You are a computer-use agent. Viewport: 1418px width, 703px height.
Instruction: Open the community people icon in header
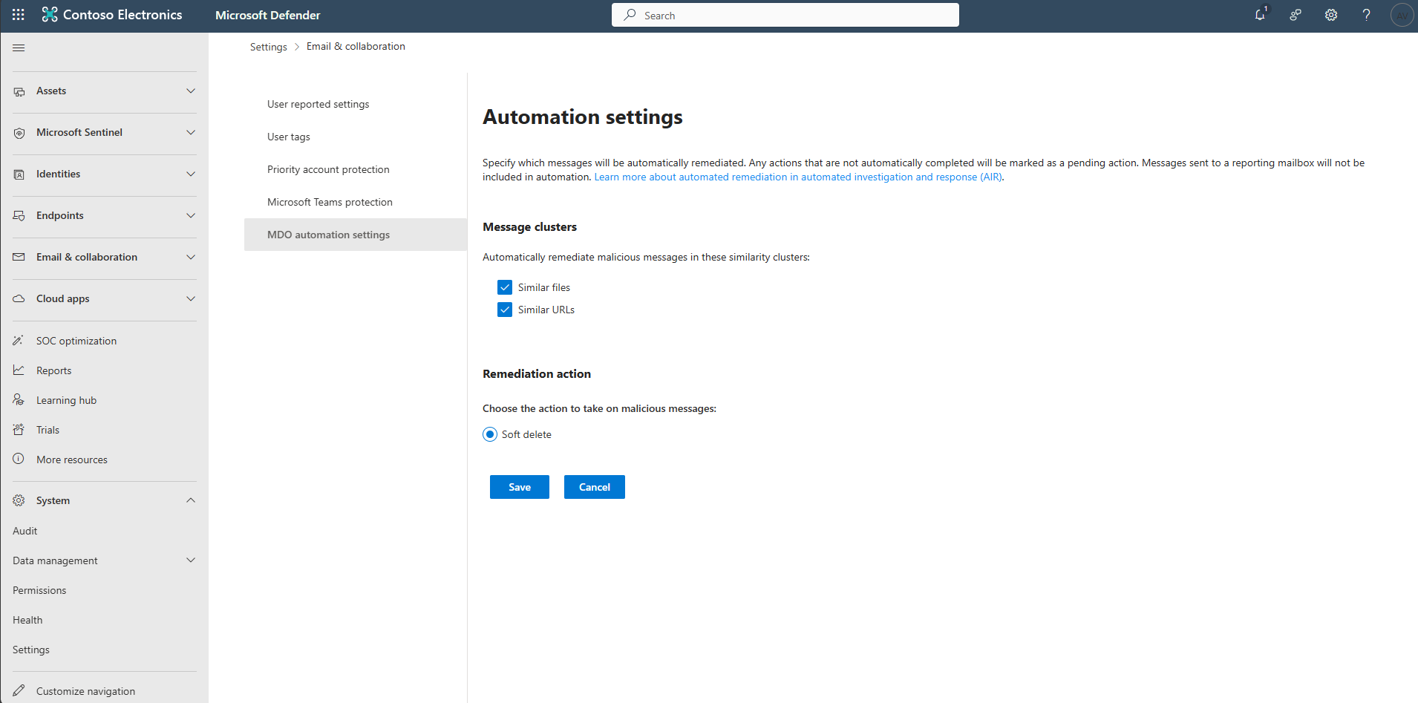1296,15
